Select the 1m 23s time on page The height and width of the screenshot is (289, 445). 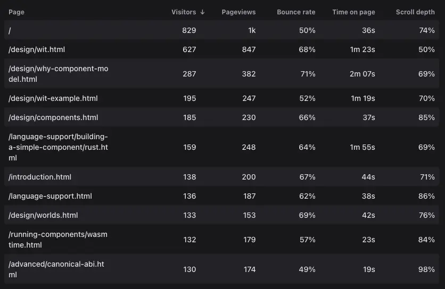click(362, 49)
